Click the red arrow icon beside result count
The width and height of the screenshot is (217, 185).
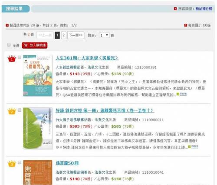(7, 25)
